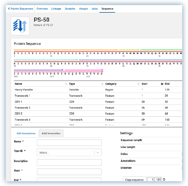The width and height of the screenshot is (188, 186).
Task: Click the cyan annotation bar in row two
Action: tap(46, 60)
